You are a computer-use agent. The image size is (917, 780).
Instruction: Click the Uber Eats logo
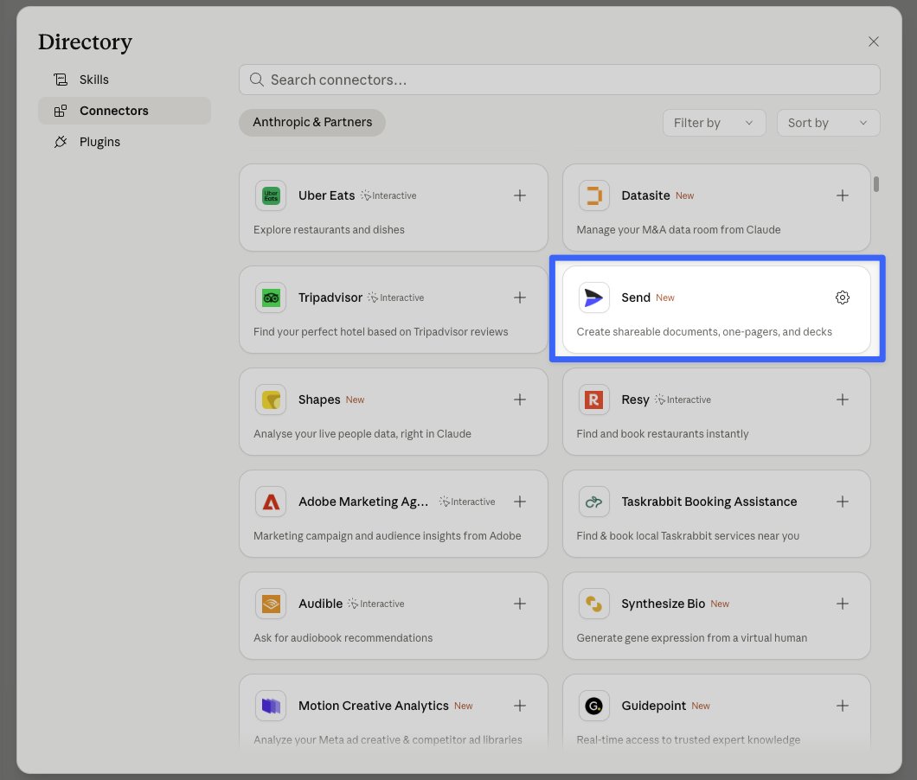click(x=271, y=195)
